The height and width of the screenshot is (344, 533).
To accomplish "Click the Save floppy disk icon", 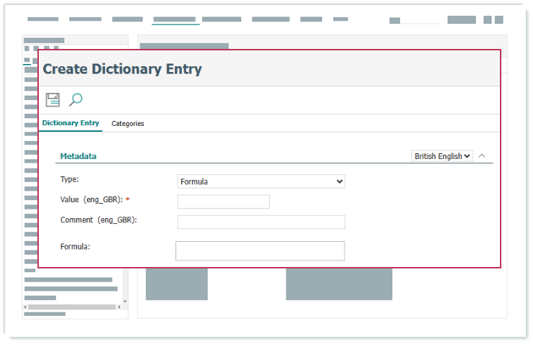I will (53, 99).
